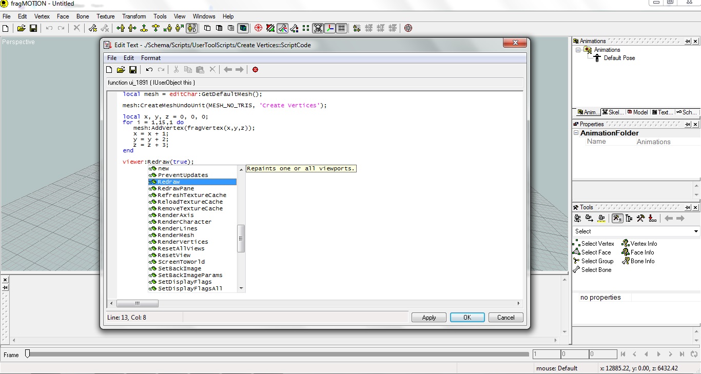Viewport: 701px width, 374px height.
Task: Click the undo arrow in the script editor toolbar
Action: pyautogui.click(x=149, y=70)
